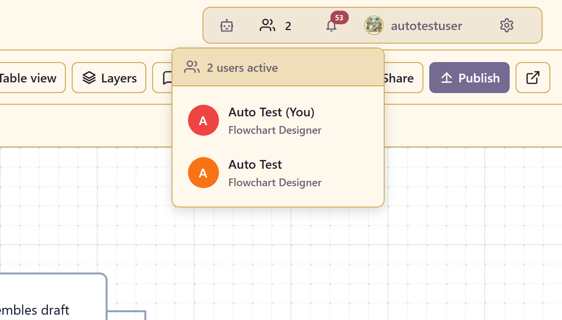Image resolution: width=562 pixels, height=320 pixels.
Task: Open settings gear icon
Action: pos(506,26)
